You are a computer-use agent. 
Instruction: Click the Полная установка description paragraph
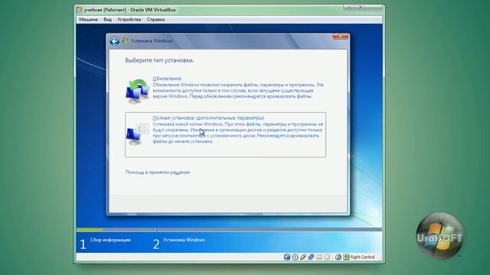click(238, 132)
